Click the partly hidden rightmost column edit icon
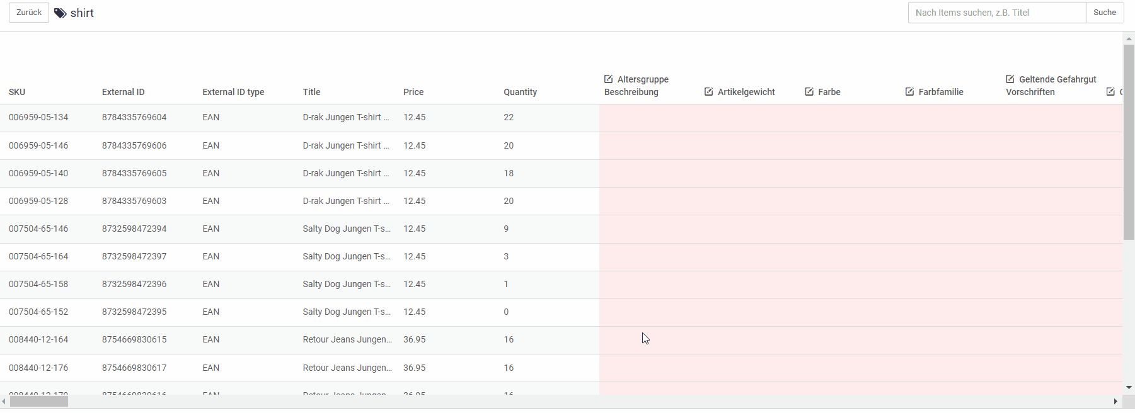1135x413 pixels. pyautogui.click(x=1110, y=92)
